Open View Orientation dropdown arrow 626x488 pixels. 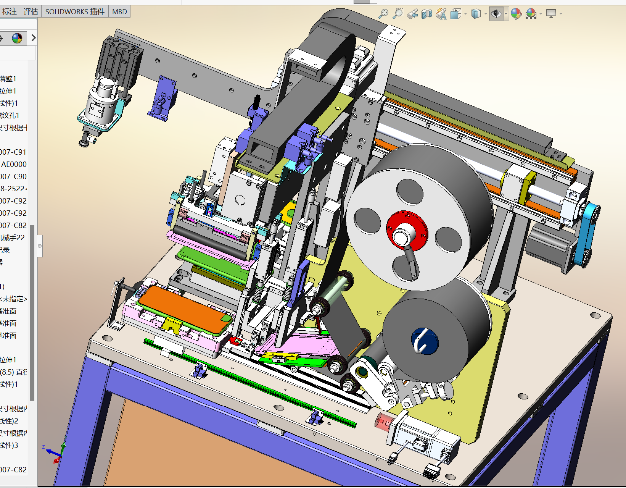click(465, 14)
